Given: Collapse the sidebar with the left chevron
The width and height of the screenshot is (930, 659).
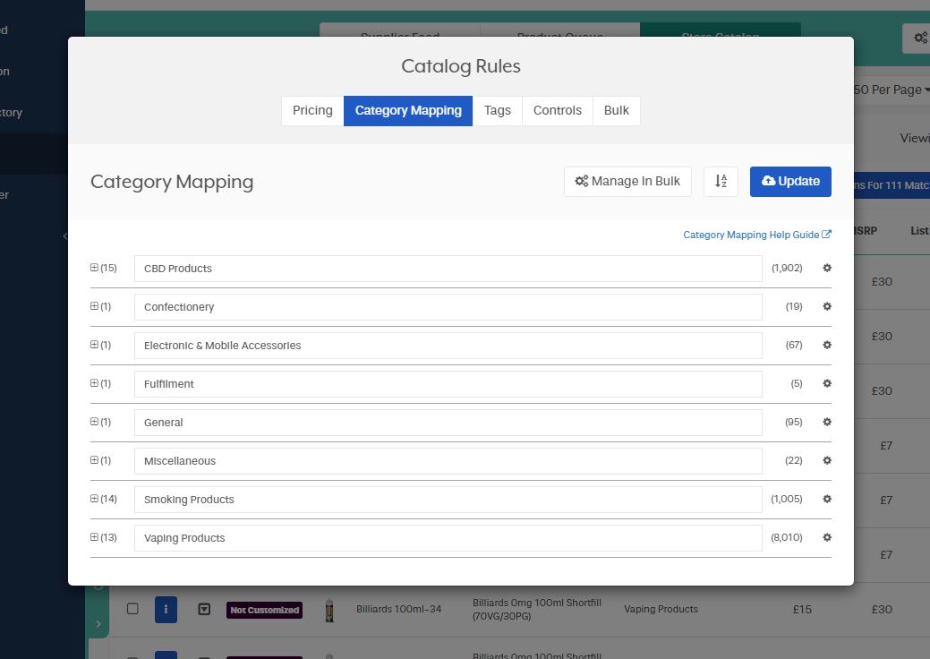Looking at the screenshot, I should (64, 236).
